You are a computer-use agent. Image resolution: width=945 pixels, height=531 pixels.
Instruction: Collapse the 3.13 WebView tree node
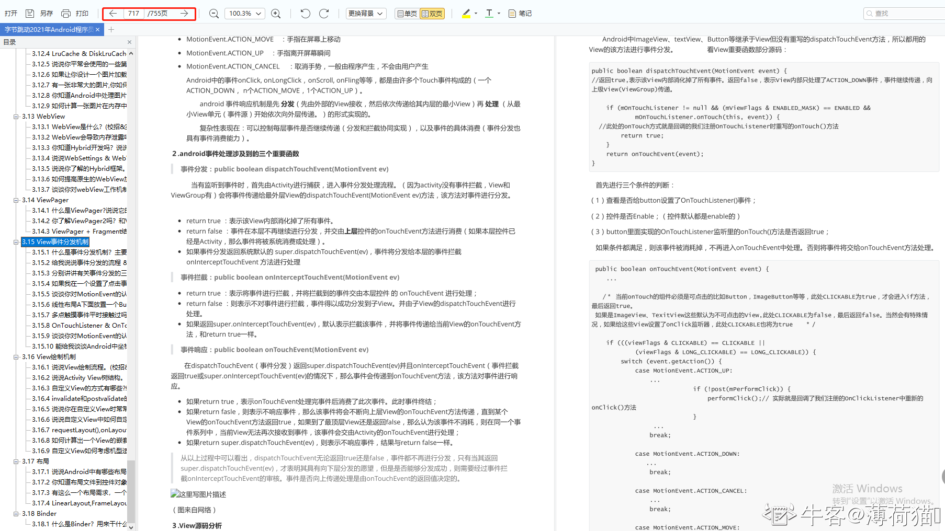[x=16, y=117]
